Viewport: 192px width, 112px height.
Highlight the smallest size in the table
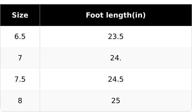[x=20, y=37]
